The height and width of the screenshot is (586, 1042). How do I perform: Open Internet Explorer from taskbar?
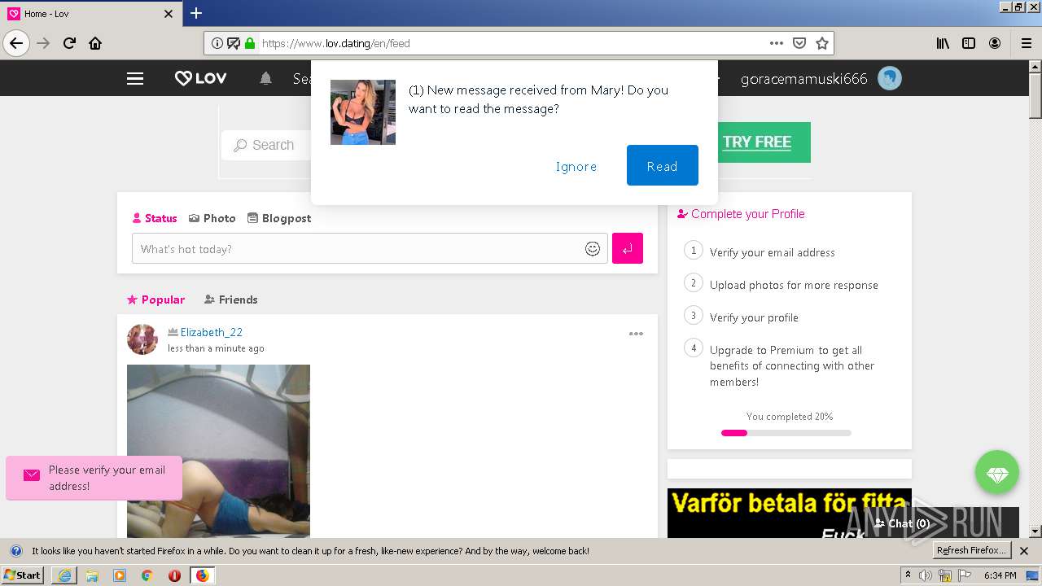[x=64, y=575]
